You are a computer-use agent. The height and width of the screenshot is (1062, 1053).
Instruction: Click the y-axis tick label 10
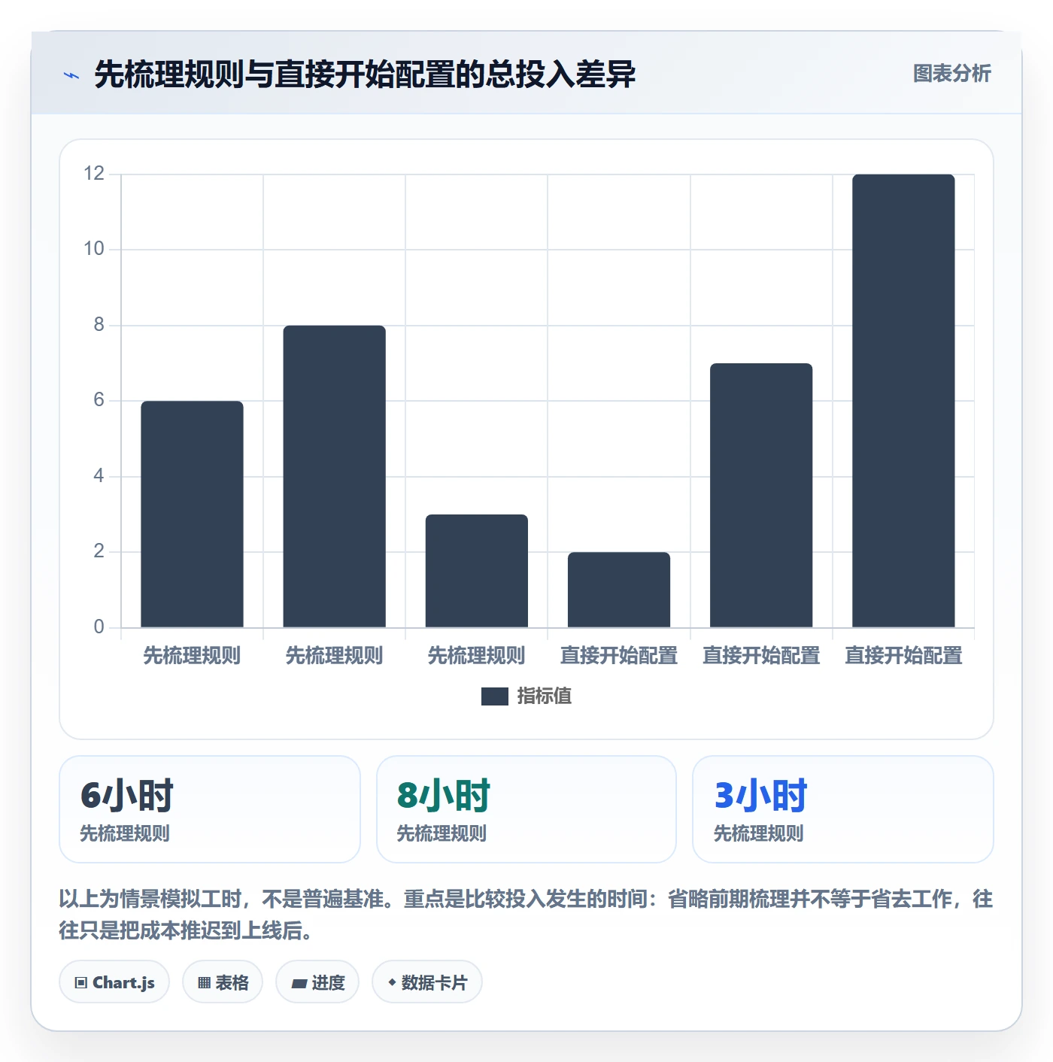(94, 249)
